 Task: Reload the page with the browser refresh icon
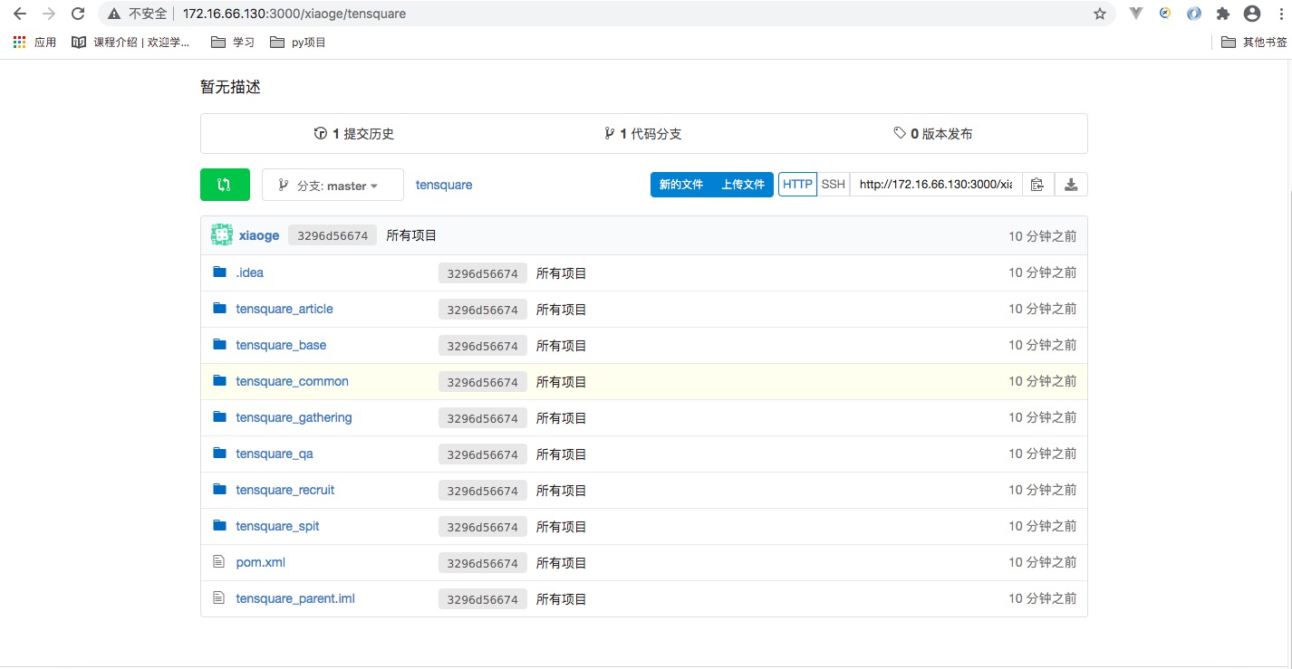(78, 14)
